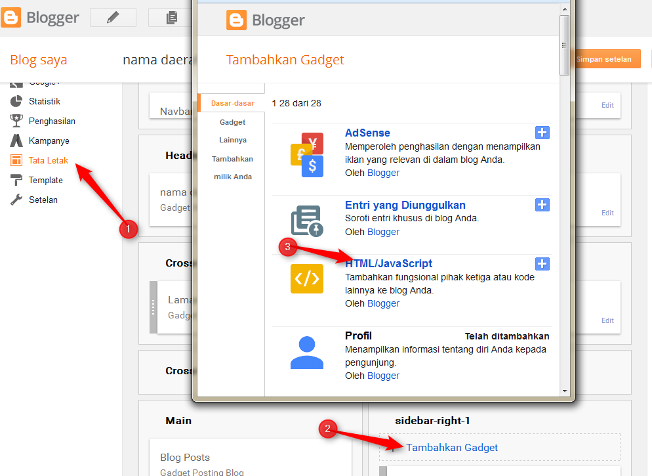Screen dimensions: 652x476
Task: Open Kampanye in the left sidebar
Action: click(x=49, y=141)
